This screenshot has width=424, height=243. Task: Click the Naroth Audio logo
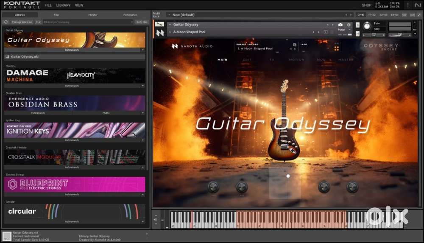[175, 46]
